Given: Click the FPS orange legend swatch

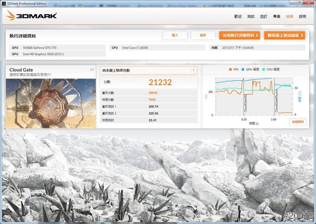Looking at the screenshot, I should pos(230,70).
